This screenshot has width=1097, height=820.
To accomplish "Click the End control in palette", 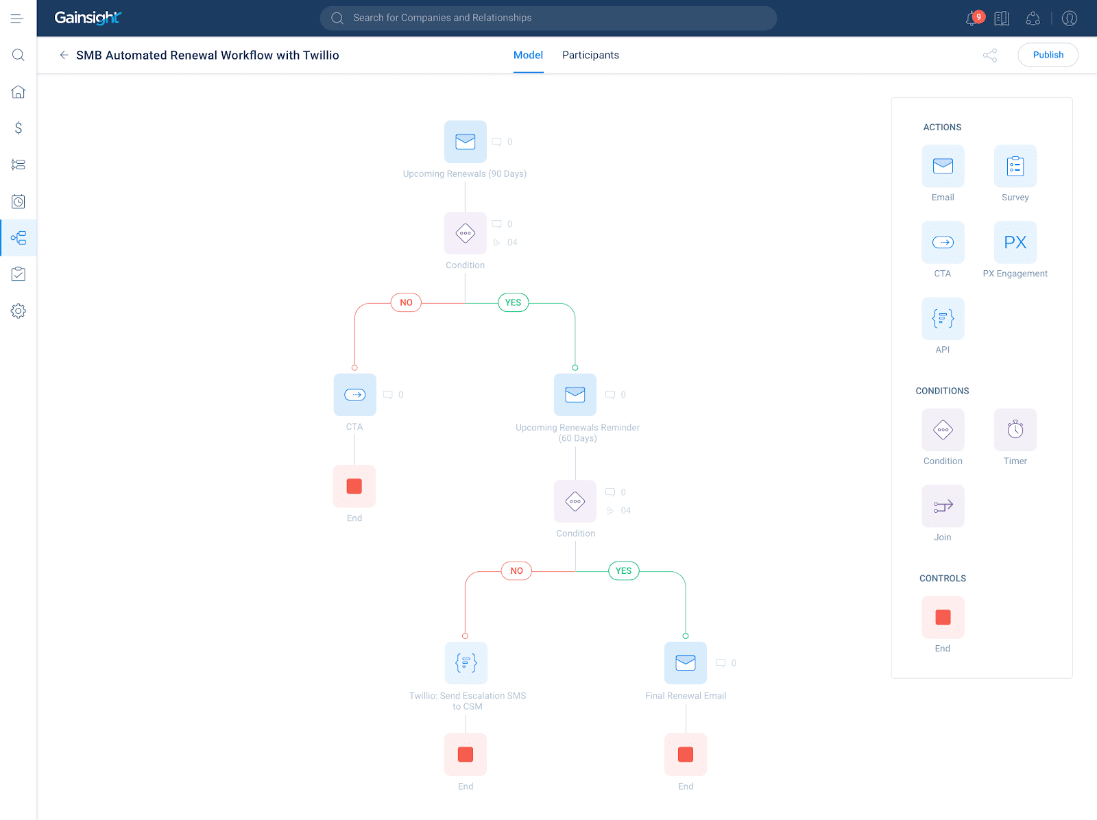I will click(x=943, y=617).
